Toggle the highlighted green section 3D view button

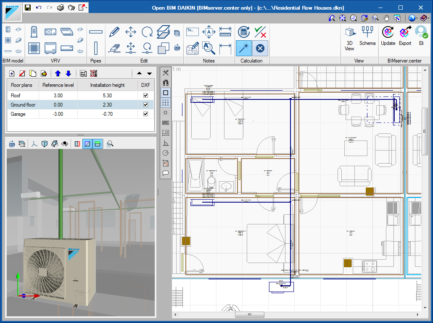tap(97, 143)
